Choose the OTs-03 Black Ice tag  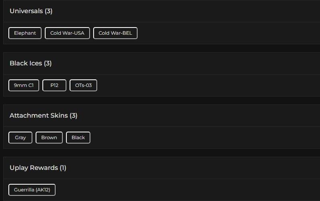click(x=83, y=85)
